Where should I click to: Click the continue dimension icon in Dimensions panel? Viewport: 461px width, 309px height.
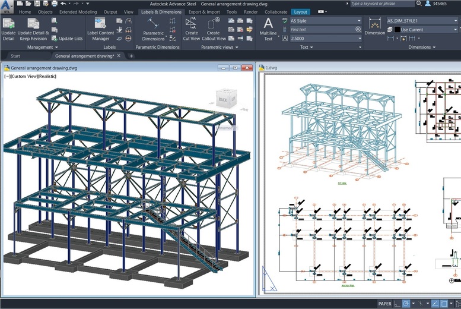(412, 38)
